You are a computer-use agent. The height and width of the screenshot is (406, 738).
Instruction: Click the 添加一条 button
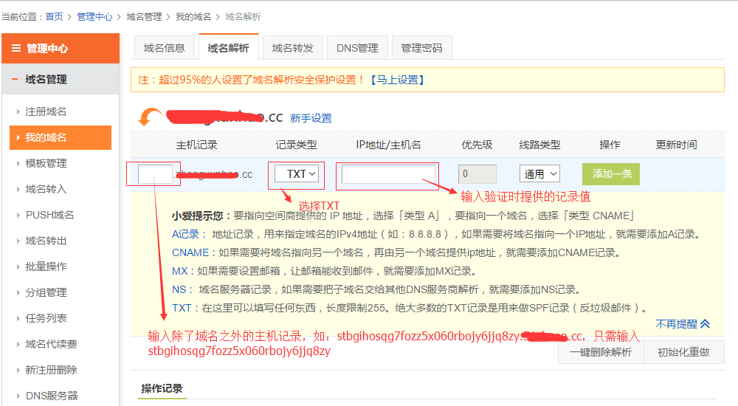(x=610, y=174)
